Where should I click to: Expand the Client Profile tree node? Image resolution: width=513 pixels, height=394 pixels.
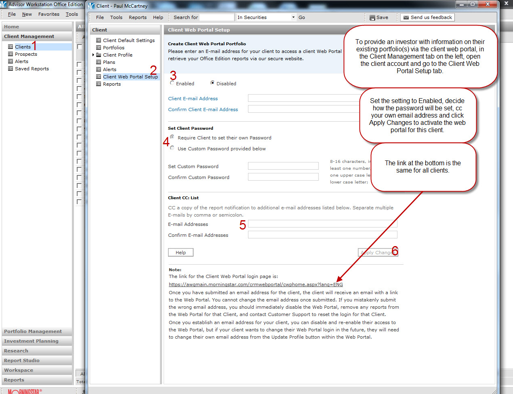(x=93, y=55)
